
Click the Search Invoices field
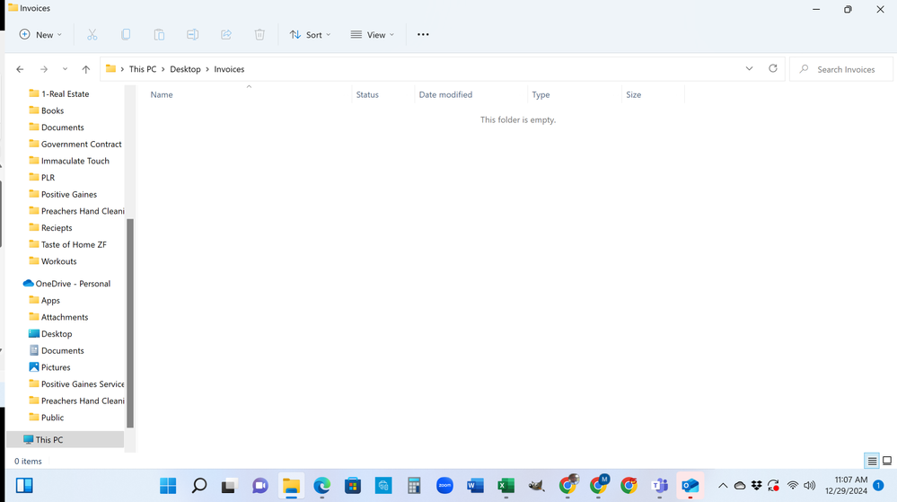(x=841, y=69)
